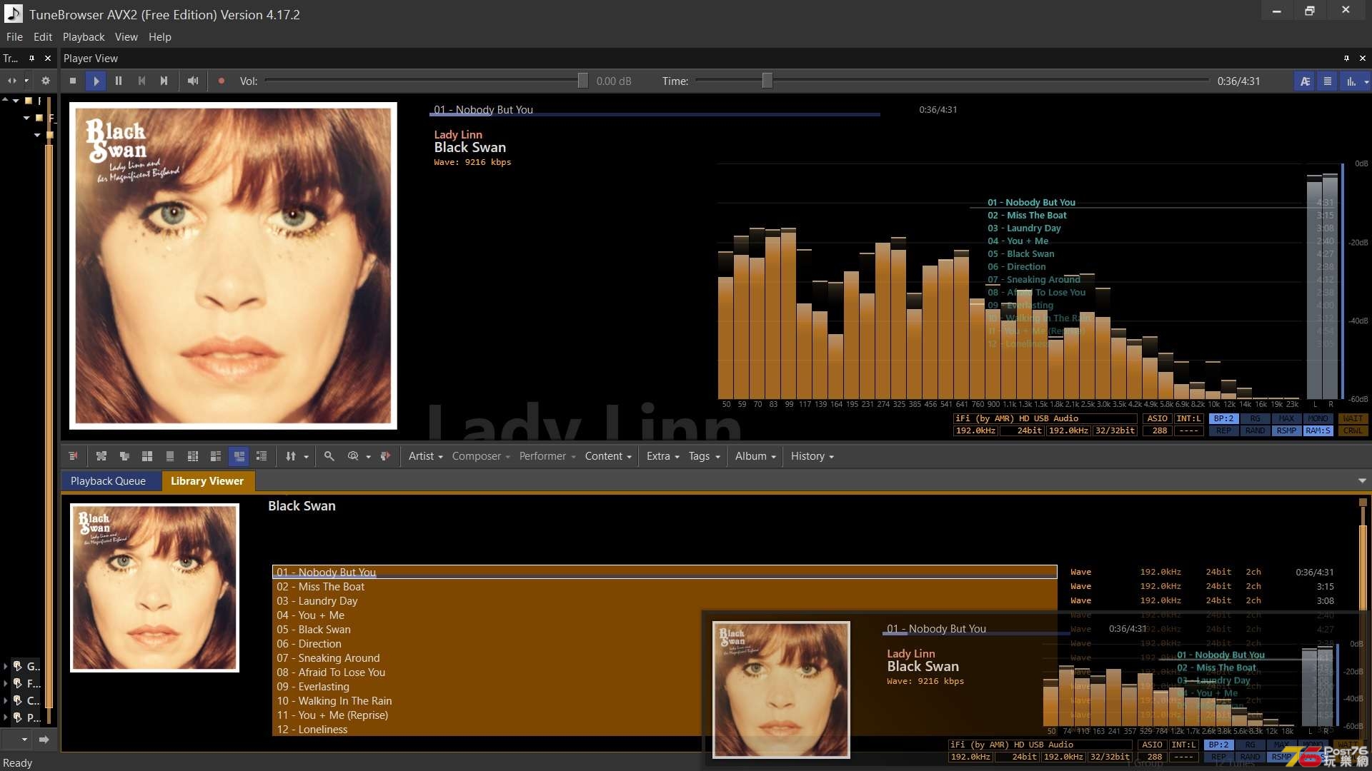
Task: Toggle the WAIT indicator
Action: (x=1353, y=419)
